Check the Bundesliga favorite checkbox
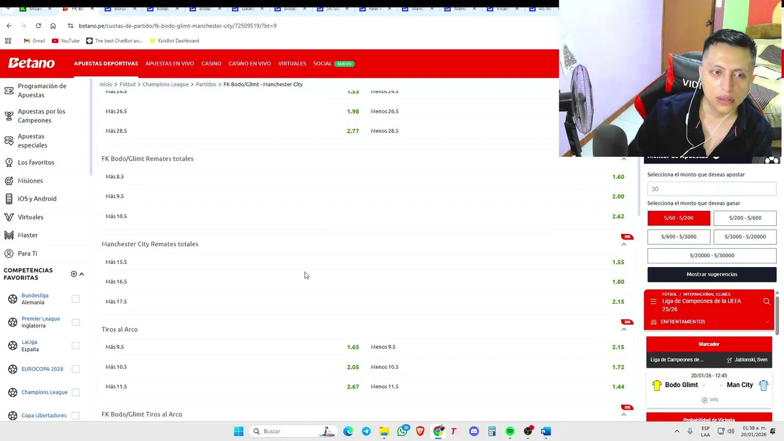 coord(75,299)
